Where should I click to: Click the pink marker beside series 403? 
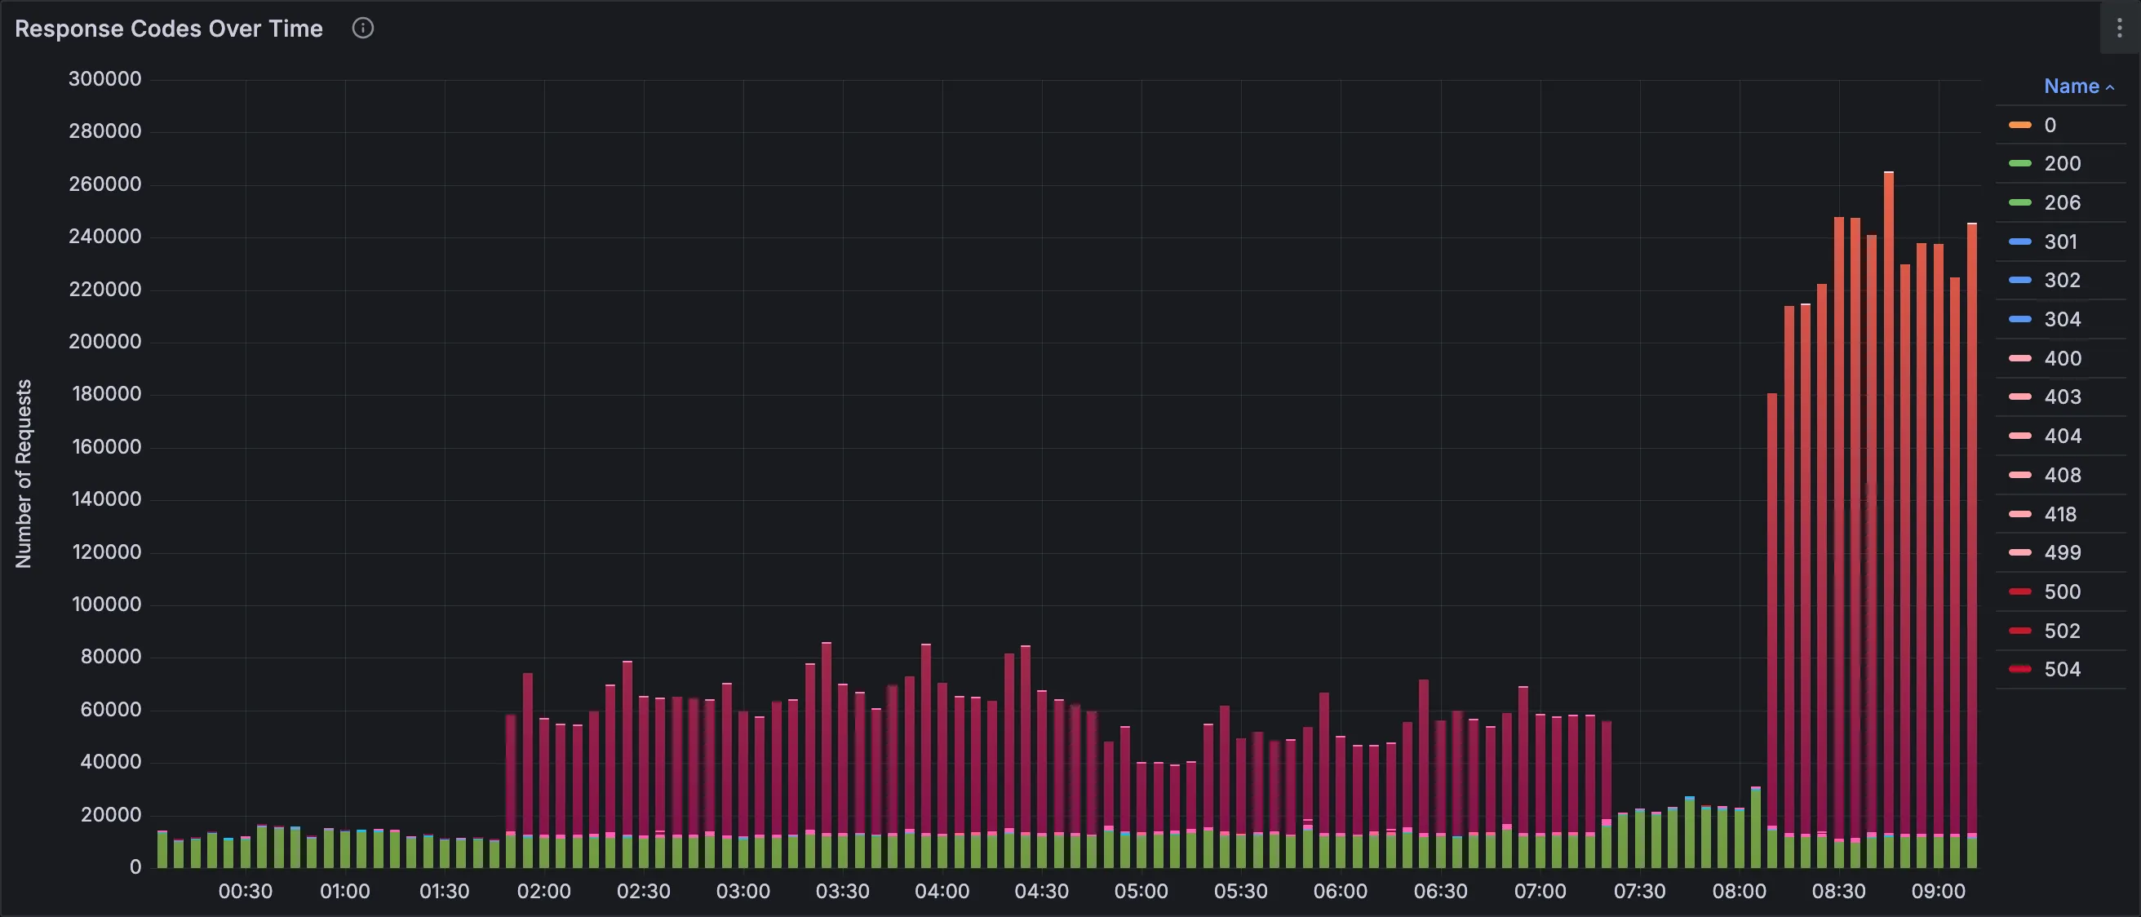pos(2019,396)
